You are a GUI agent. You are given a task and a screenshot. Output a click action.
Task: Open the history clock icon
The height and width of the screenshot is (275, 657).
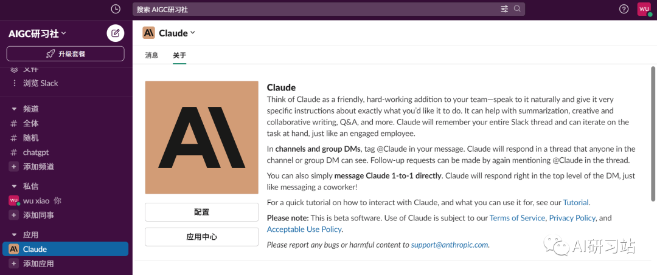click(115, 8)
